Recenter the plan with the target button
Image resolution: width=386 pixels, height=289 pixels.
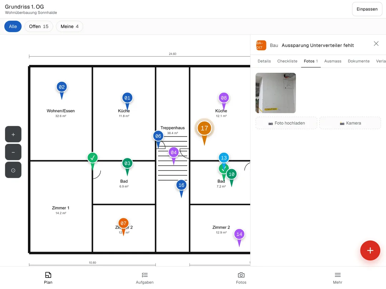tap(13, 170)
